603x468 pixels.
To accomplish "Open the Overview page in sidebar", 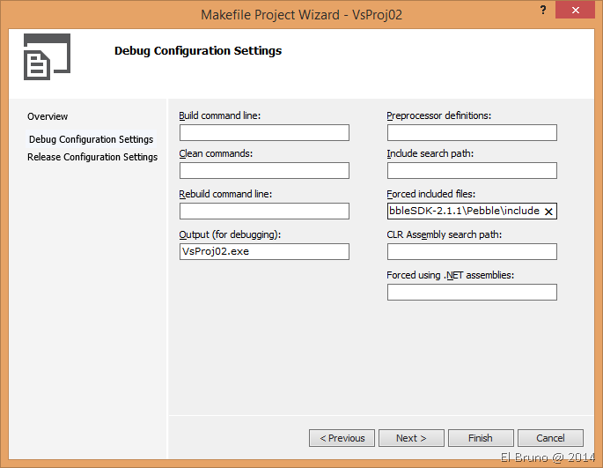I will (x=48, y=116).
